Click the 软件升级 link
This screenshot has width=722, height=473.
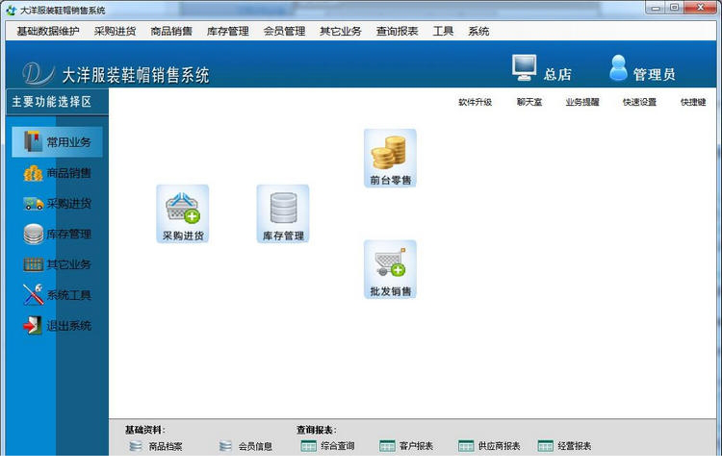point(476,102)
